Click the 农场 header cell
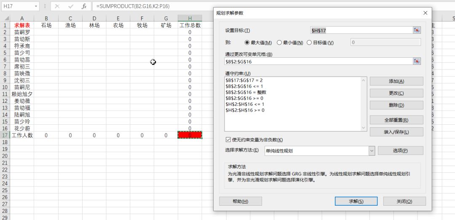Screen dimensions: 455x220 [118, 25]
